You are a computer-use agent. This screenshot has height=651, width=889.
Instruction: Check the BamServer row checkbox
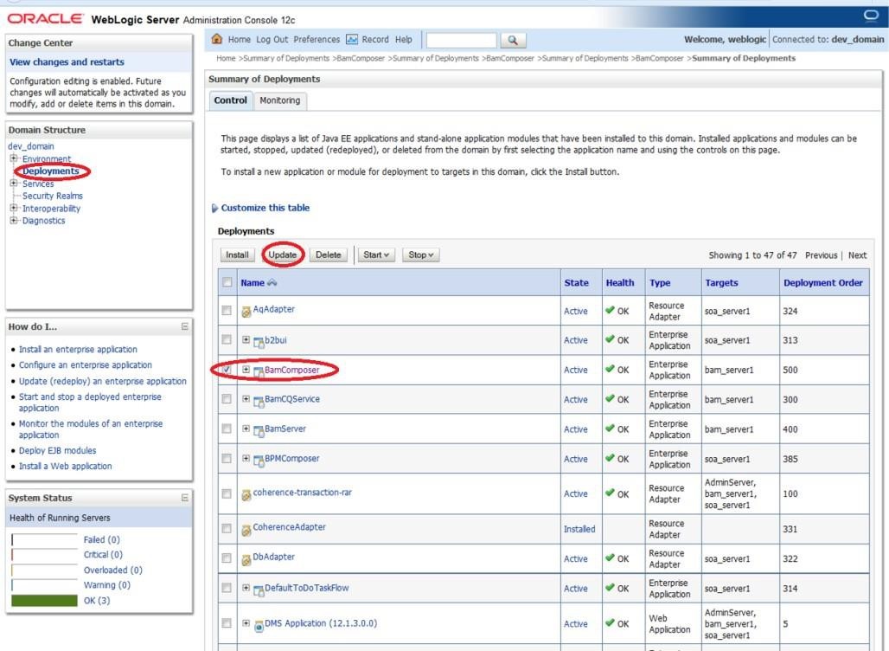point(227,429)
